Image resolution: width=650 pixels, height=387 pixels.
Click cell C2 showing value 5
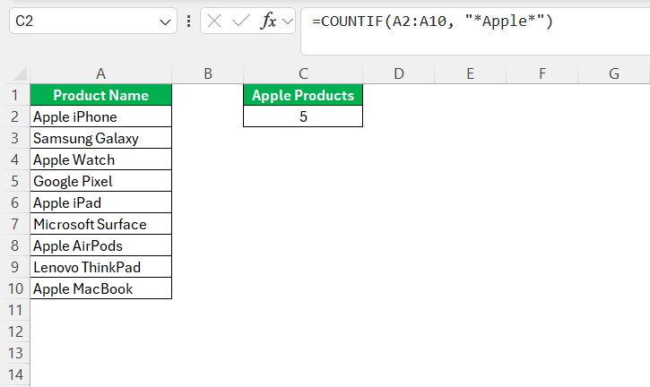point(303,116)
